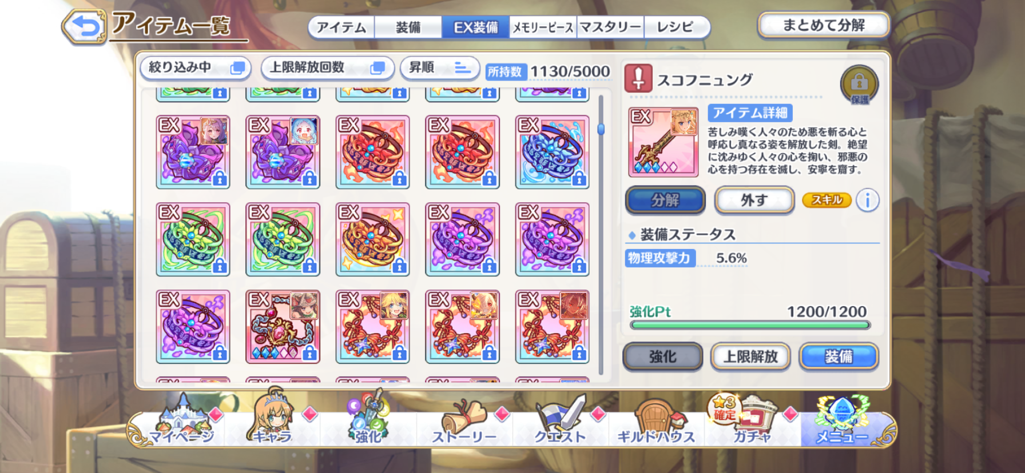This screenshot has height=473, width=1025.
Task: Toggle the 保護 lock protection icon
Action: (859, 85)
